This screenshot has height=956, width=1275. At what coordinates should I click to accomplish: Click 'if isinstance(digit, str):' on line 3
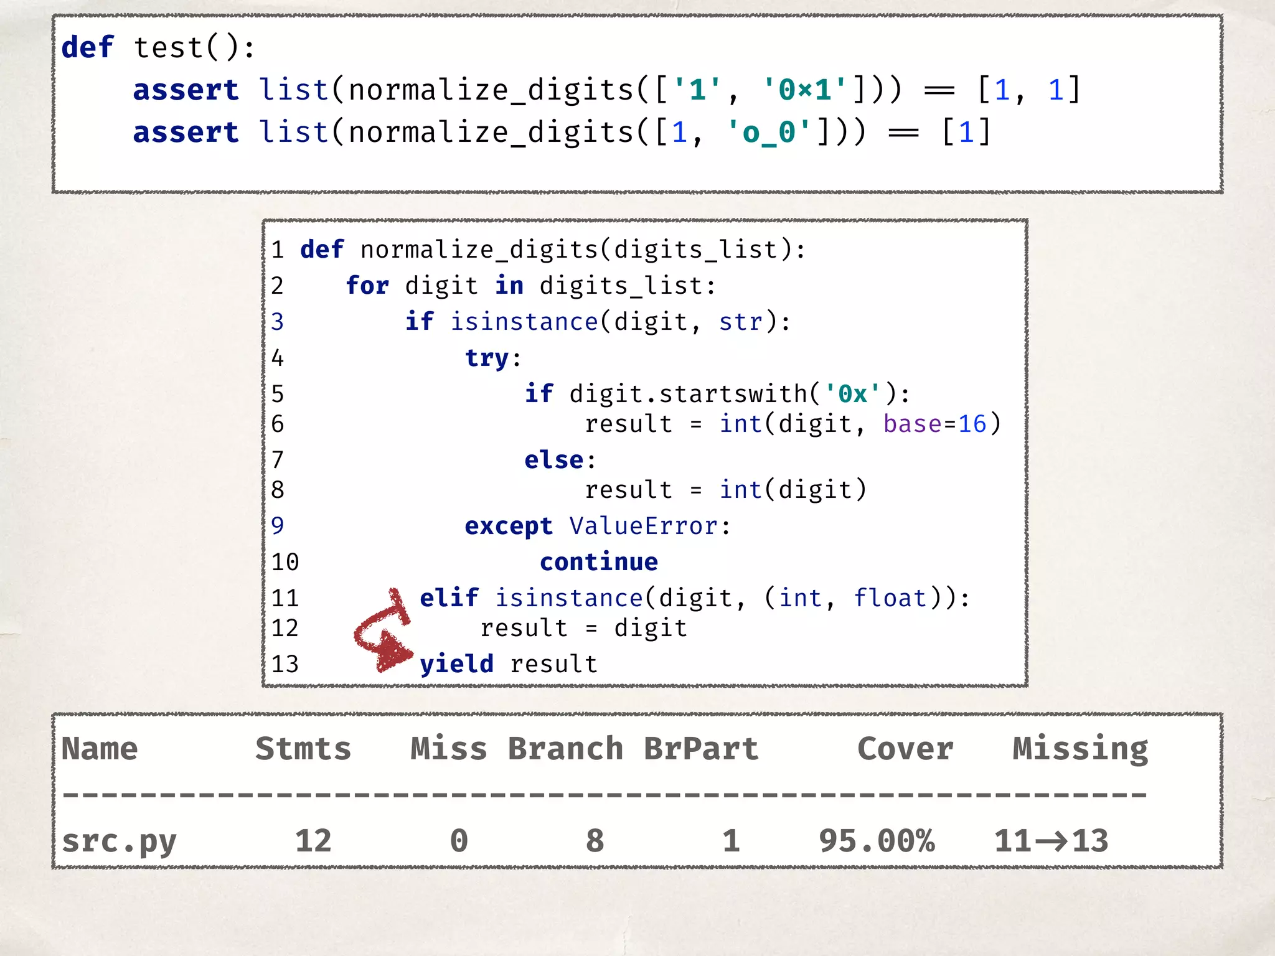click(598, 322)
